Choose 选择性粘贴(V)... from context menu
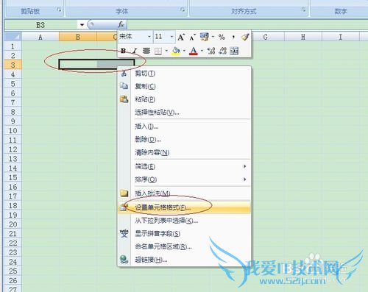Image resolution: width=368 pixels, height=292 pixels. (185, 113)
